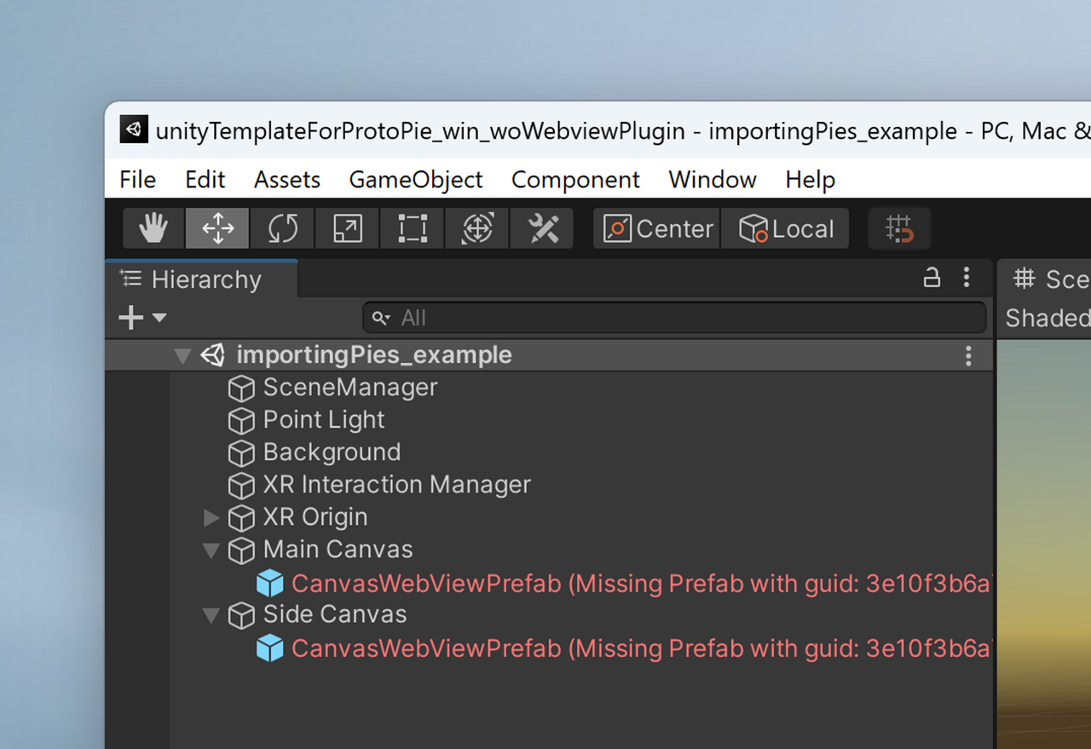
Task: Click the Point Light cube icon
Action: coord(241,421)
